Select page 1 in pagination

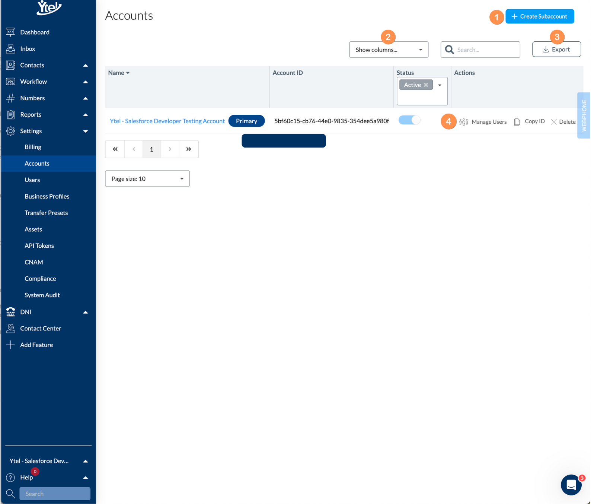coord(151,149)
